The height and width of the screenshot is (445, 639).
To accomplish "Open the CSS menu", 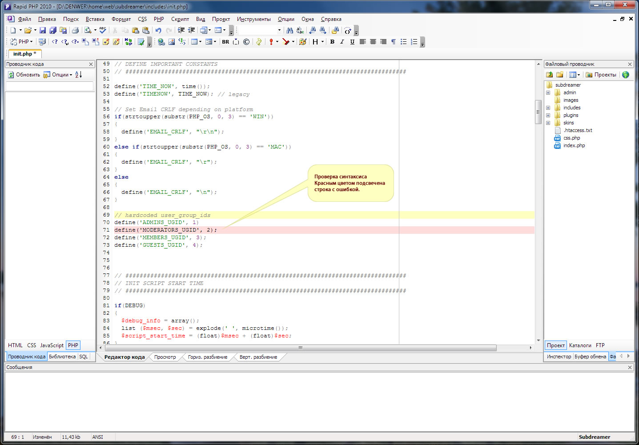I will click(x=142, y=19).
